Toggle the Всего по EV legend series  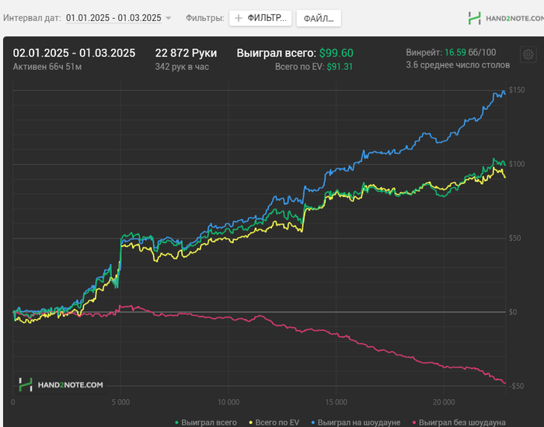click(x=274, y=422)
